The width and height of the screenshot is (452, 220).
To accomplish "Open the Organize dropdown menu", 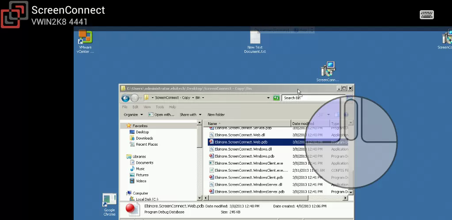I will coord(133,115).
